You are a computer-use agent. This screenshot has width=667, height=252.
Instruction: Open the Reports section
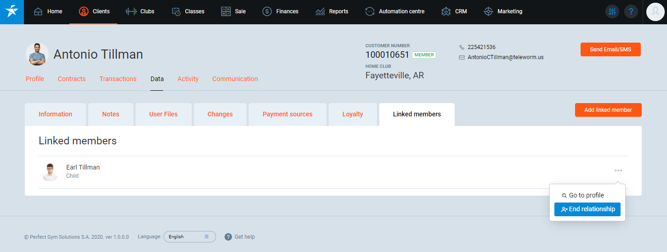point(332,11)
